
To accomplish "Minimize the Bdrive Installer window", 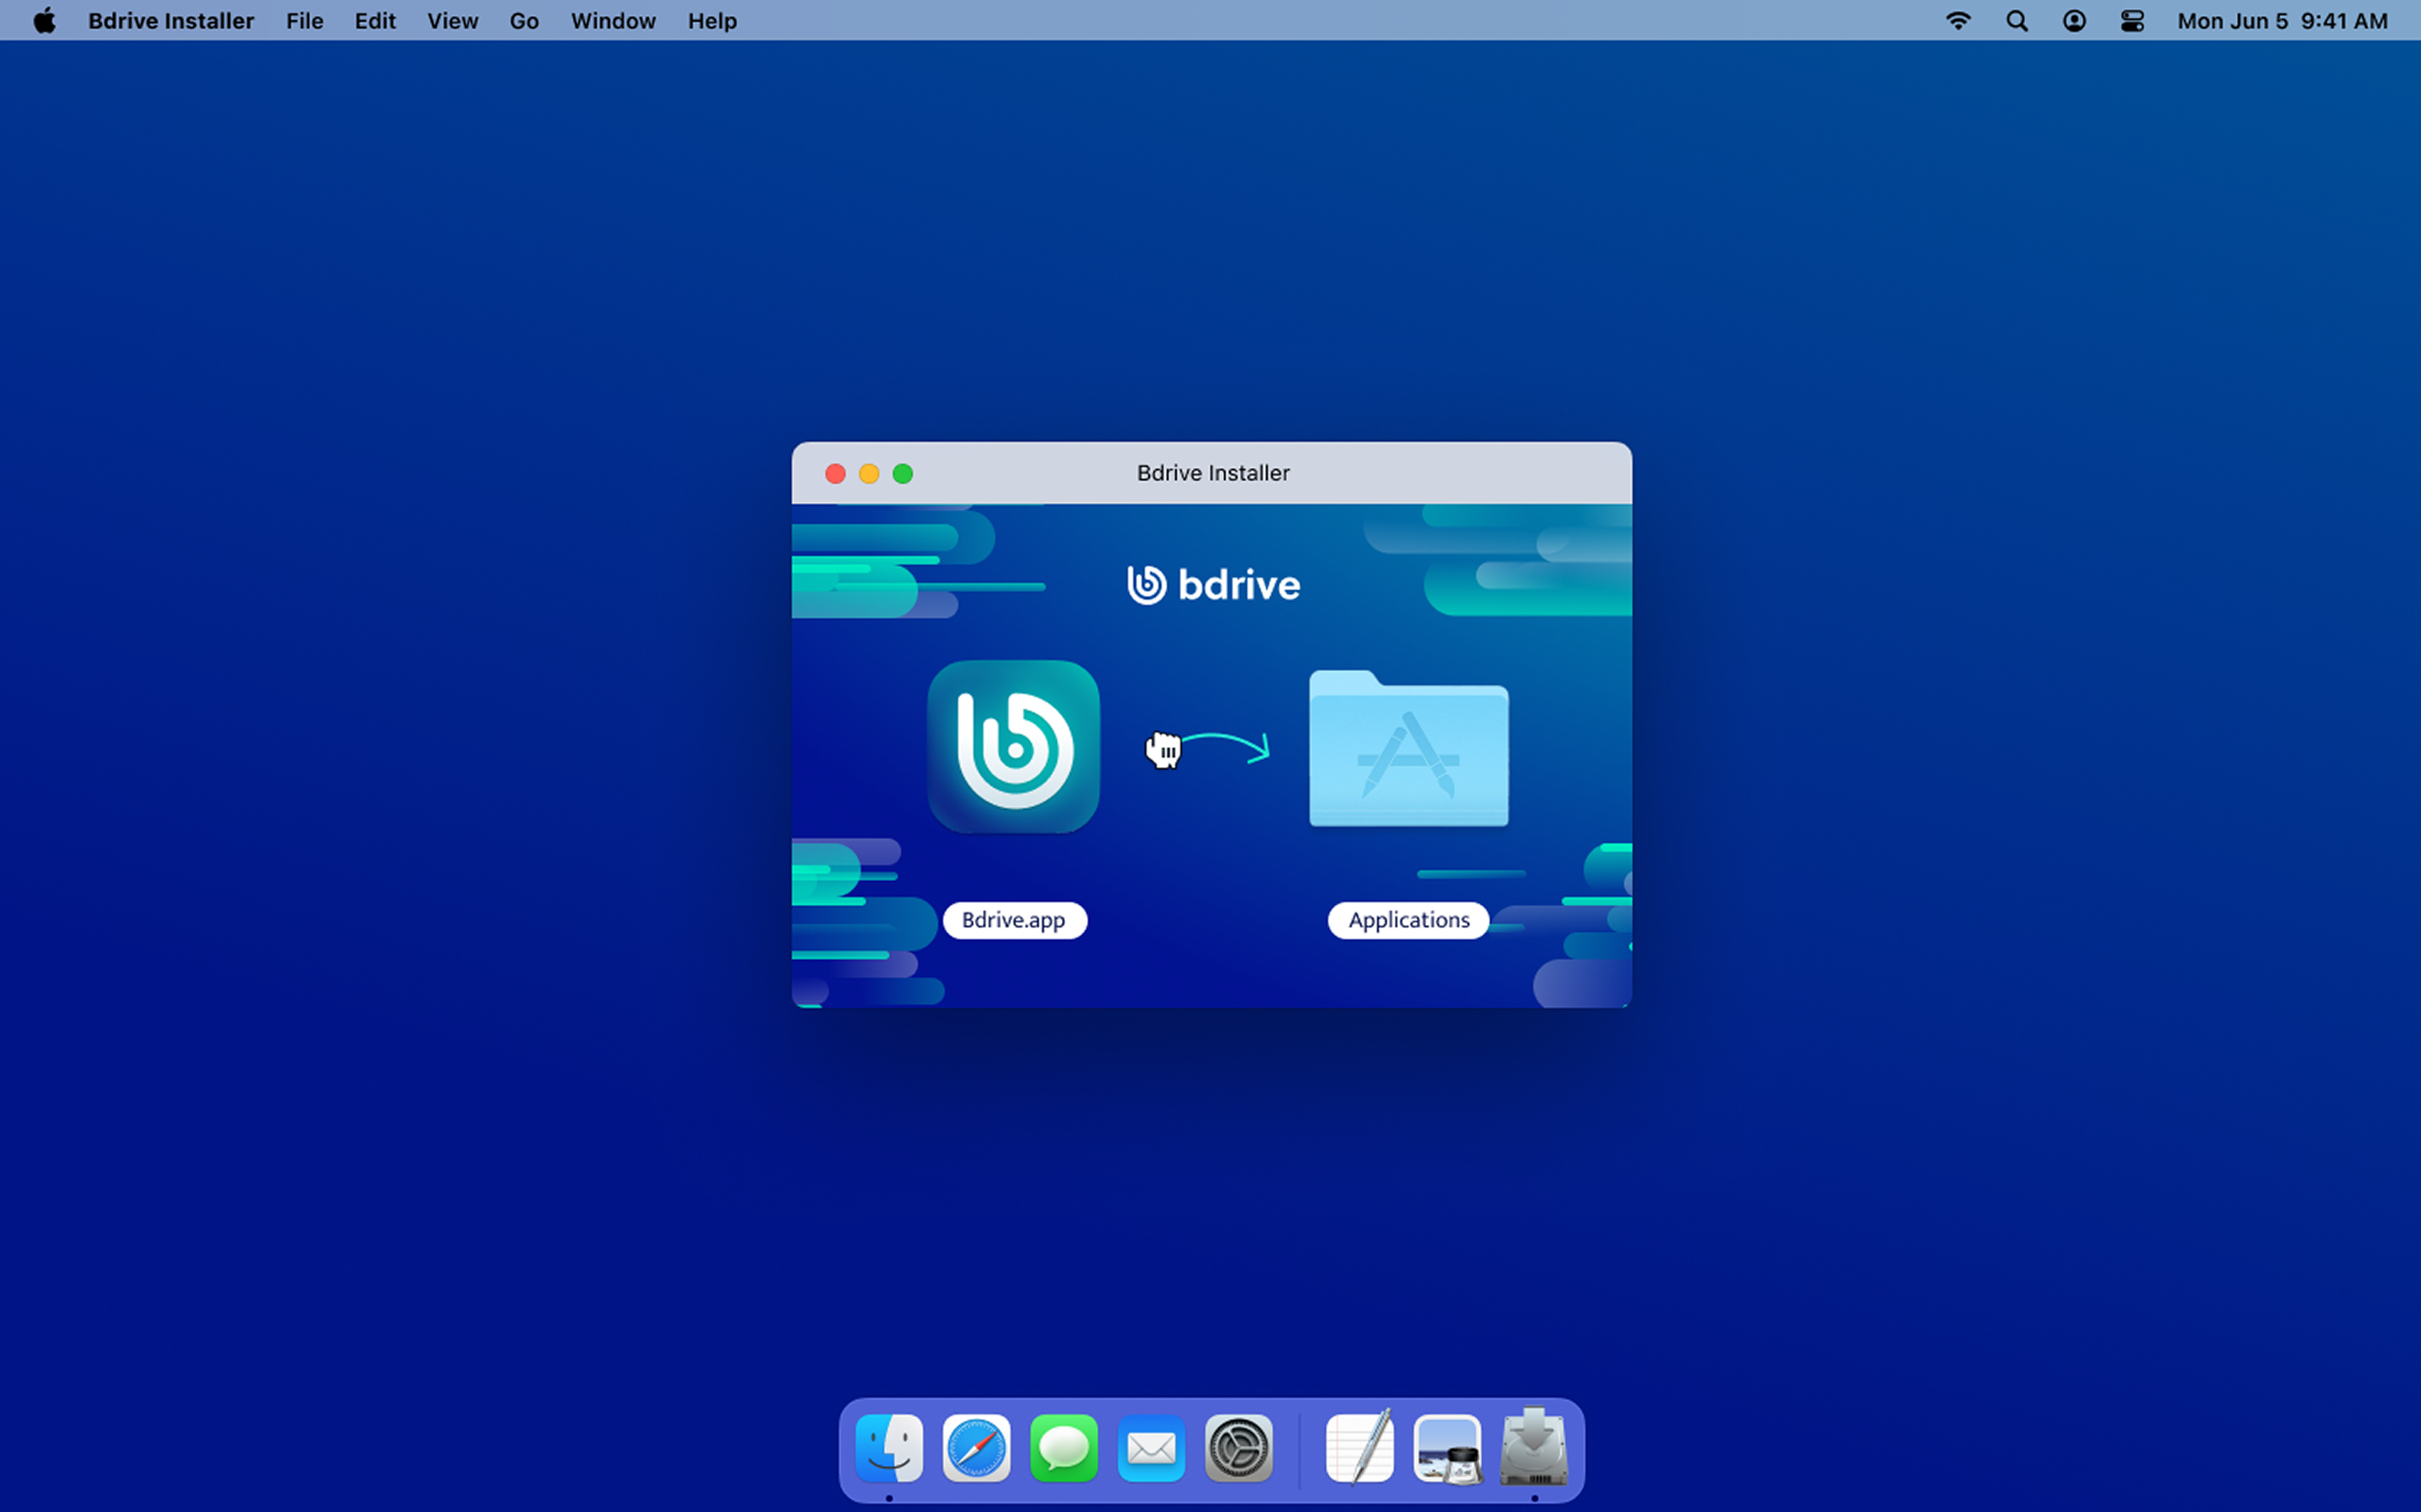I will tap(869, 473).
